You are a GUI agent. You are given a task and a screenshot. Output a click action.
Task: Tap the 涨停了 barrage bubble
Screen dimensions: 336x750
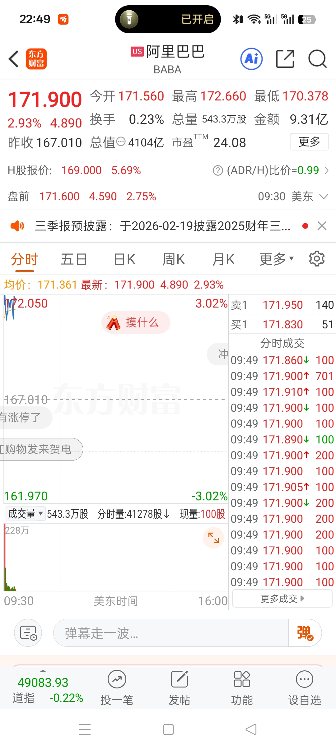(x=26, y=417)
